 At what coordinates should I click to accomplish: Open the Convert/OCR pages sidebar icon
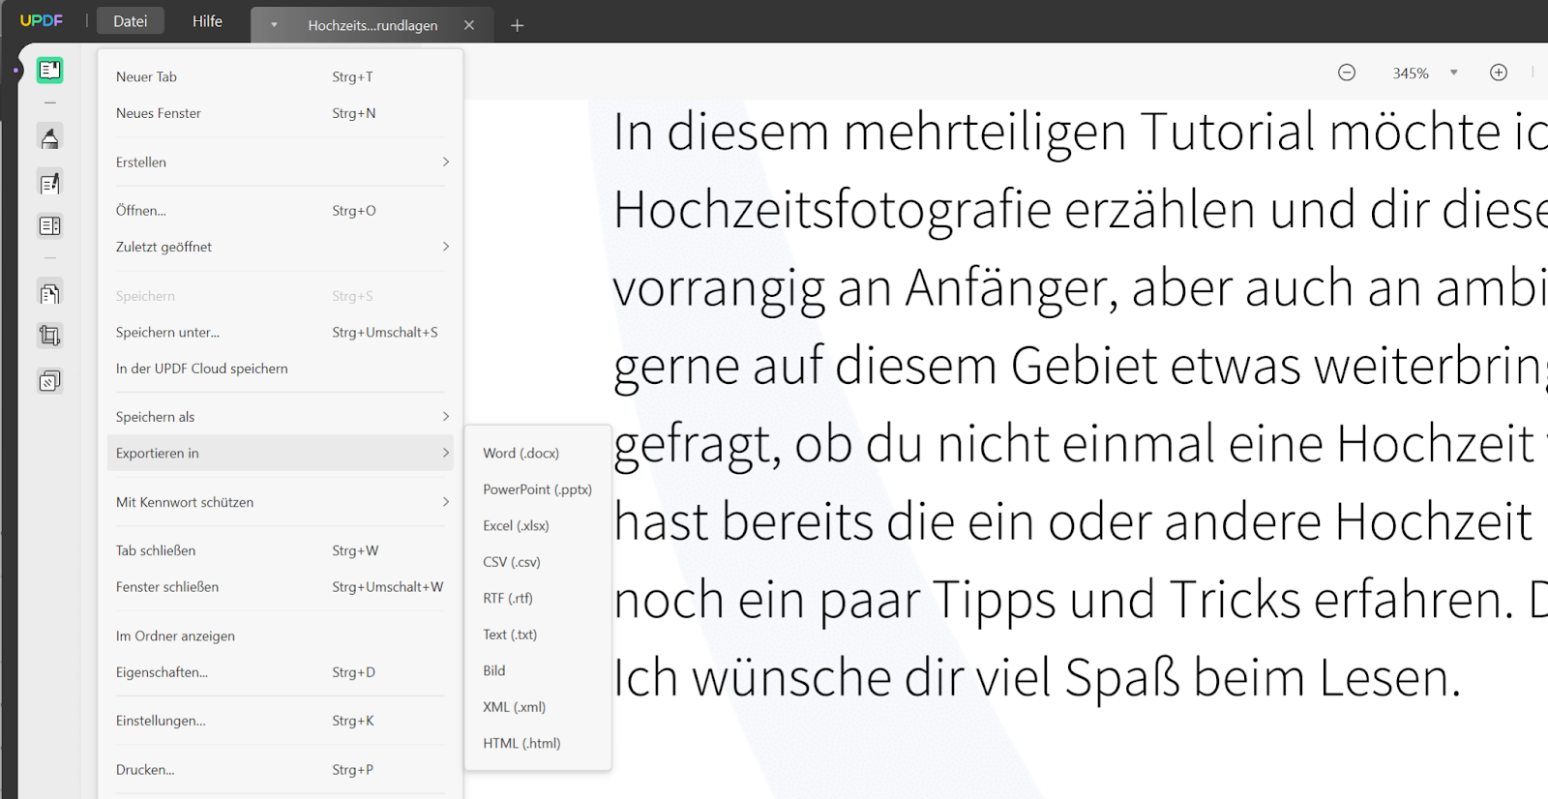pos(50,292)
